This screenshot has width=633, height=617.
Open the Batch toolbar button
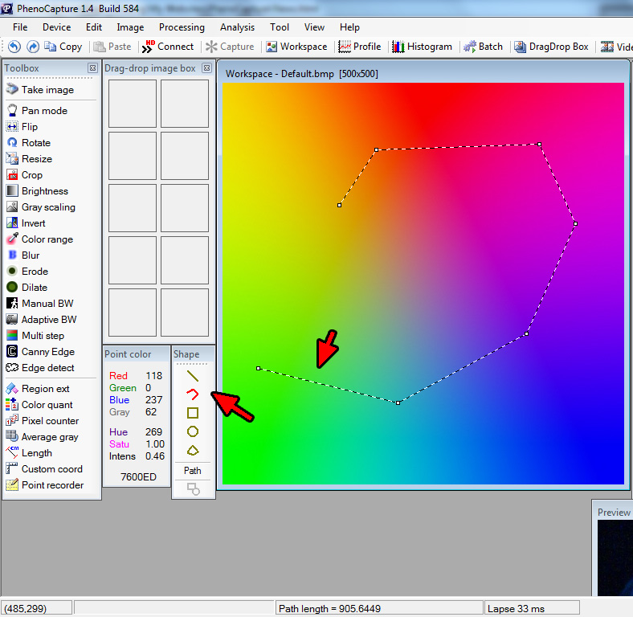[483, 47]
